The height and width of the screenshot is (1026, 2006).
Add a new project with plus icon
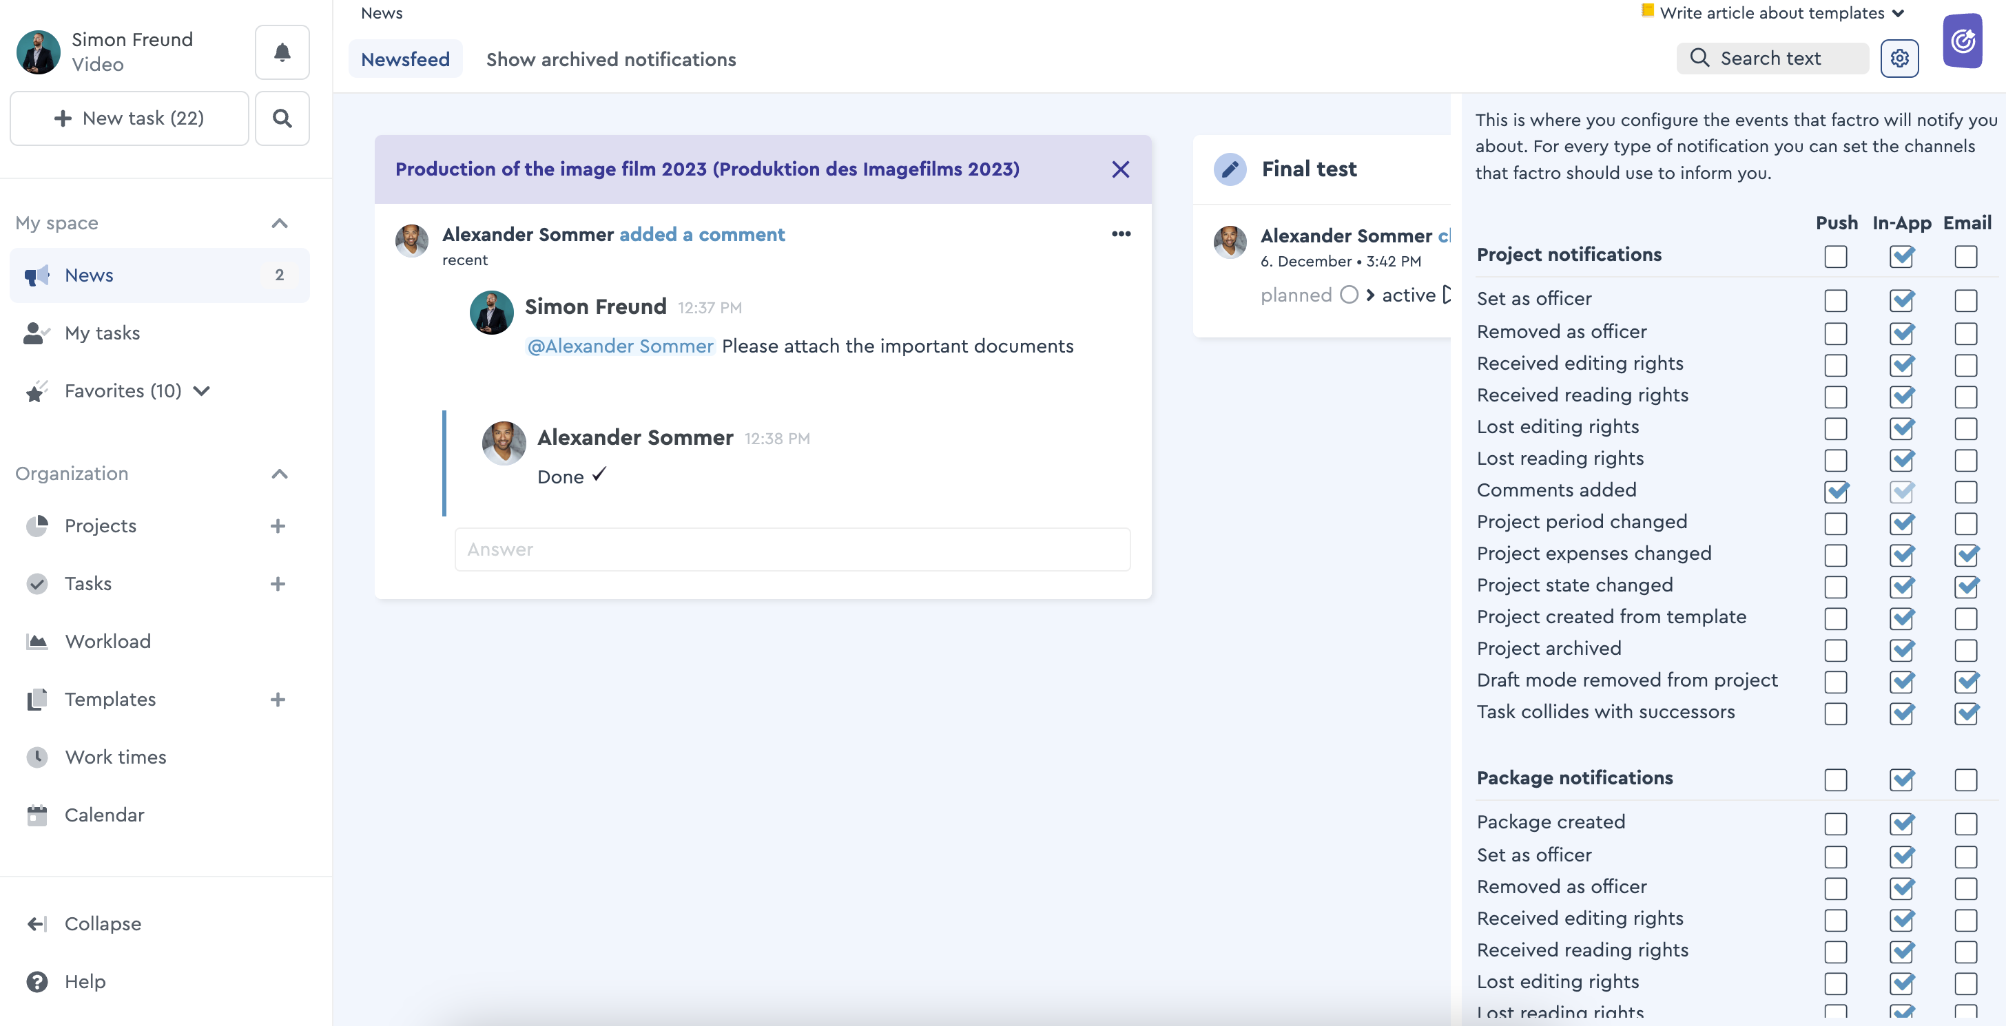(277, 525)
